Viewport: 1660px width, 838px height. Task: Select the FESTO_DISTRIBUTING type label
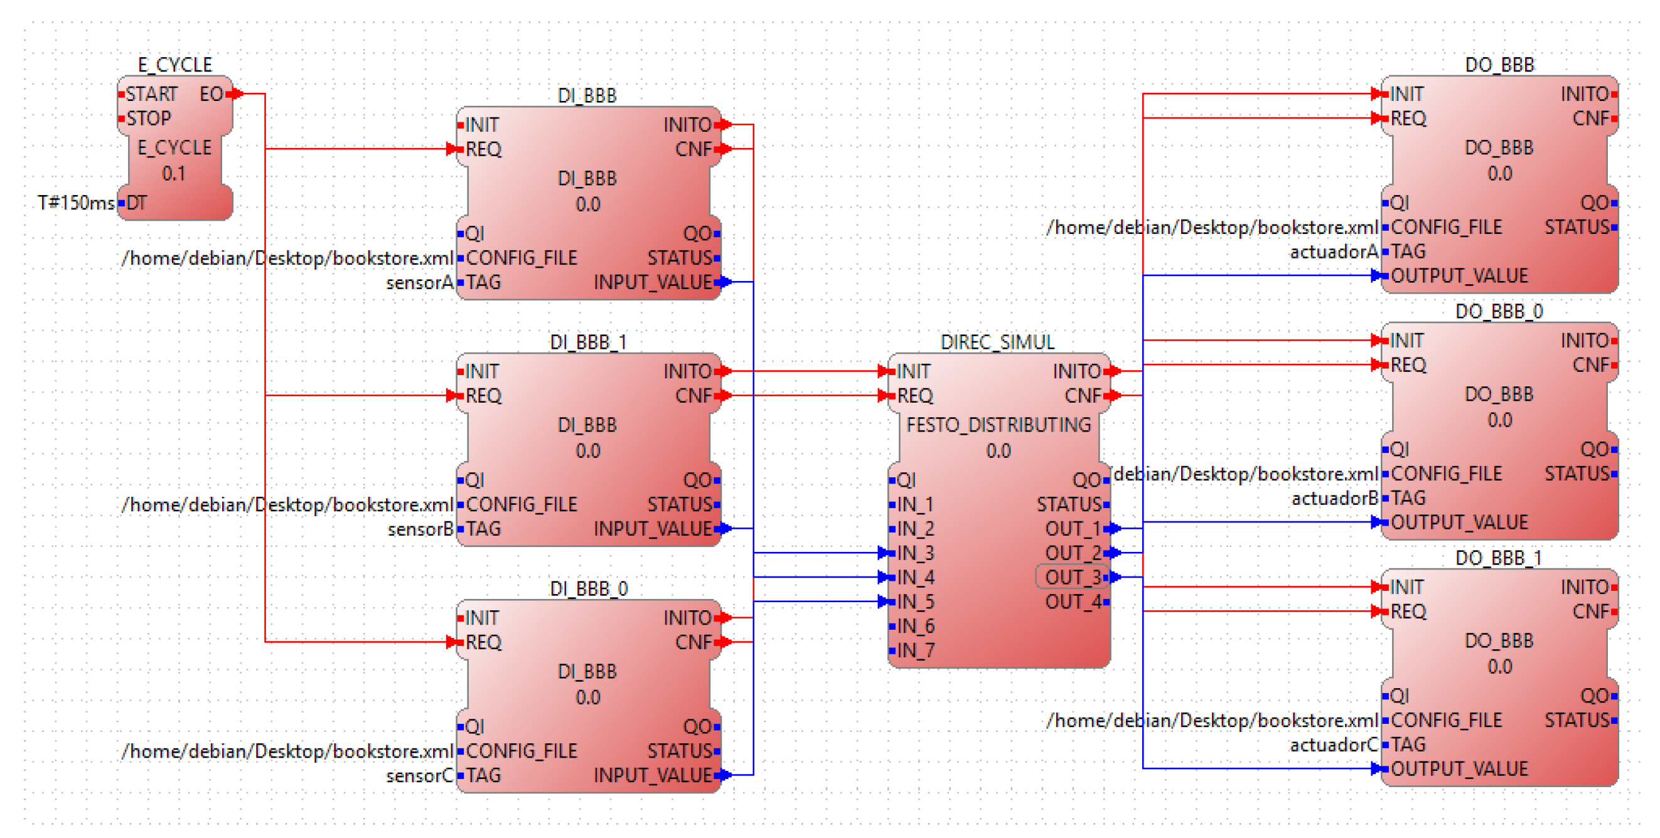pyautogui.click(x=998, y=425)
